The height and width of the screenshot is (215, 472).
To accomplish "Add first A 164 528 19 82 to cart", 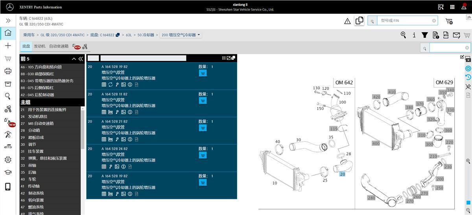I will coord(203,73).
